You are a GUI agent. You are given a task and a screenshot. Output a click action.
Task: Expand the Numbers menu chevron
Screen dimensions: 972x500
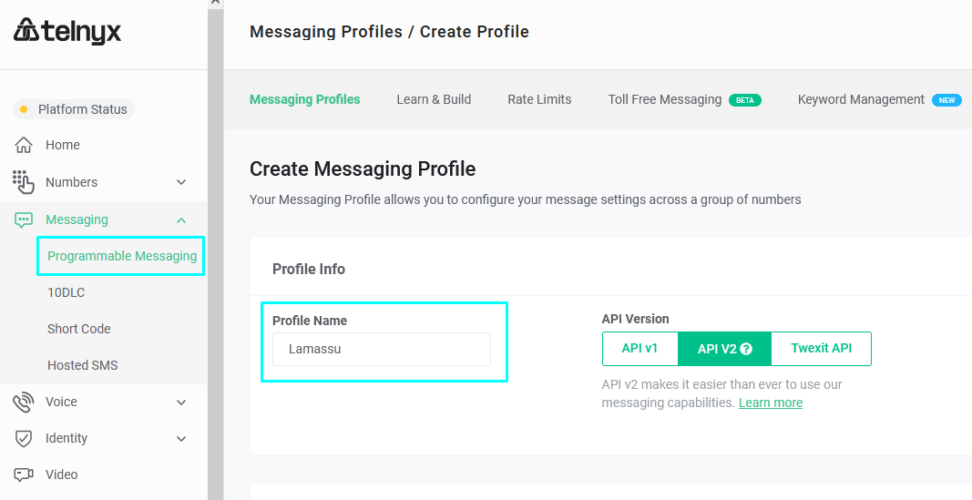181,182
